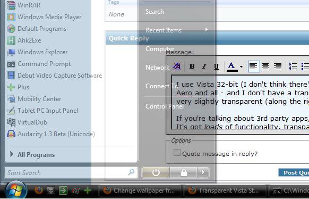Screen dimensions: 309x199
Task: Open Connect To
Action: 161,86
